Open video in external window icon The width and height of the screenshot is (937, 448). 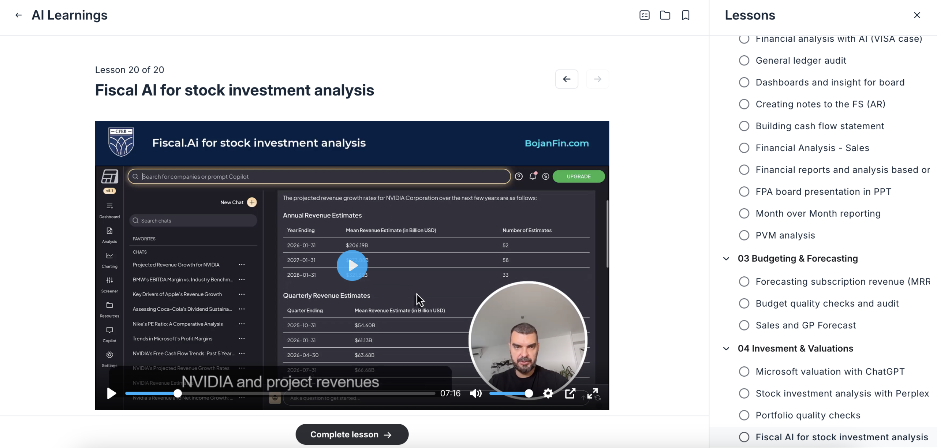tap(570, 393)
